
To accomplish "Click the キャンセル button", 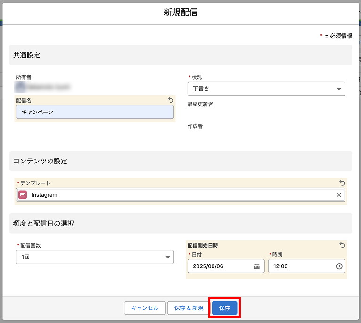I will (x=145, y=308).
